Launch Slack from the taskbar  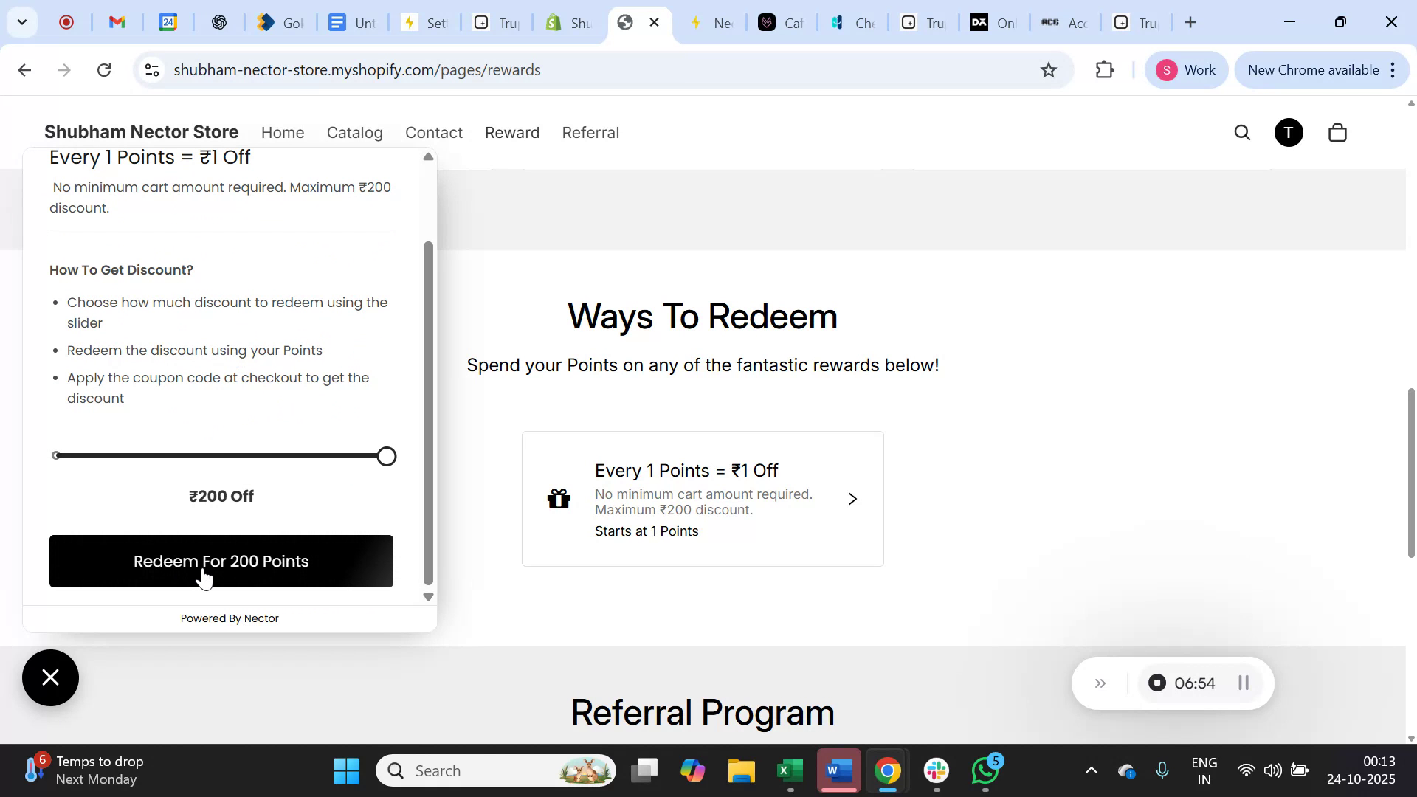936,770
